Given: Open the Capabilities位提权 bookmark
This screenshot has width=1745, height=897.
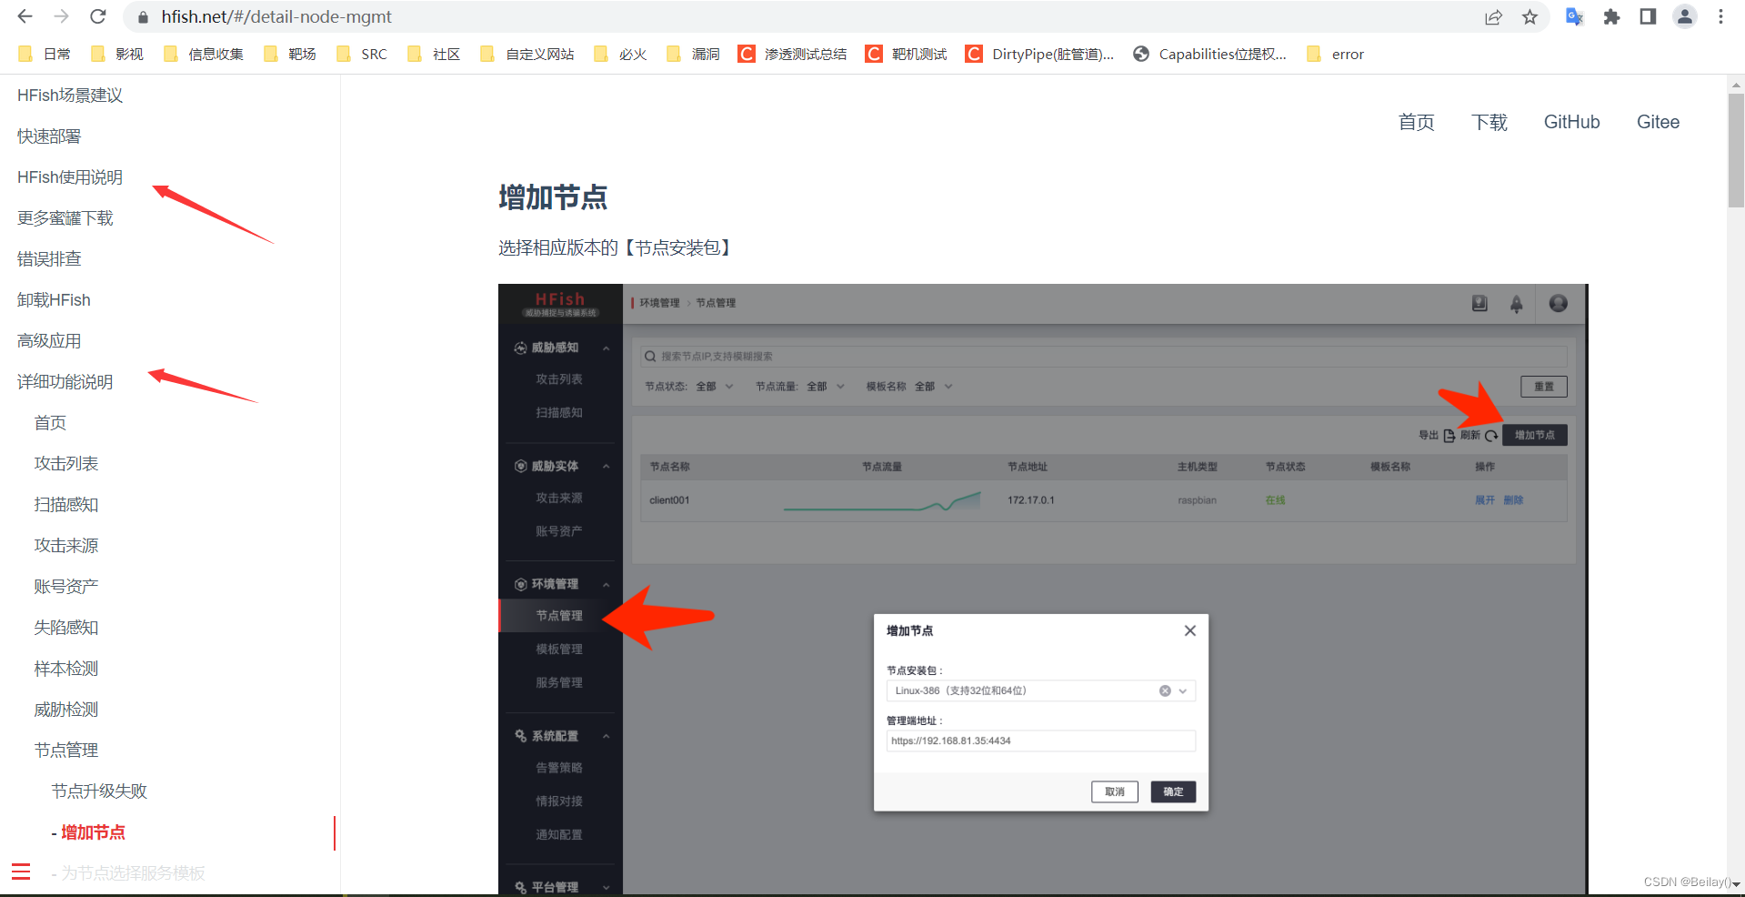Looking at the screenshot, I should 1209,55.
